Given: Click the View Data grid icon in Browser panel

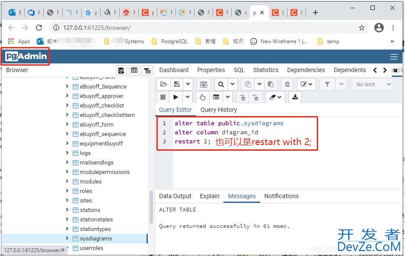Looking at the screenshot, I should [x=134, y=70].
